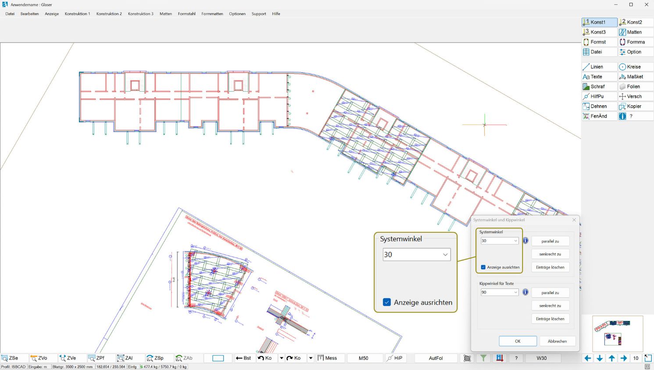Select the Texte tool

point(598,76)
